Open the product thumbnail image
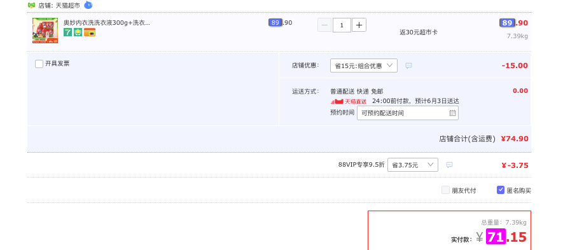577x250 pixels. 45,31
